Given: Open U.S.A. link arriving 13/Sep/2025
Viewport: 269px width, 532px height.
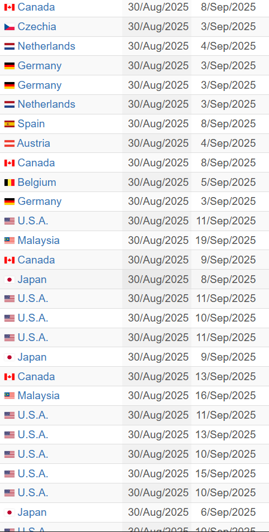Looking at the screenshot, I should [33, 435].
